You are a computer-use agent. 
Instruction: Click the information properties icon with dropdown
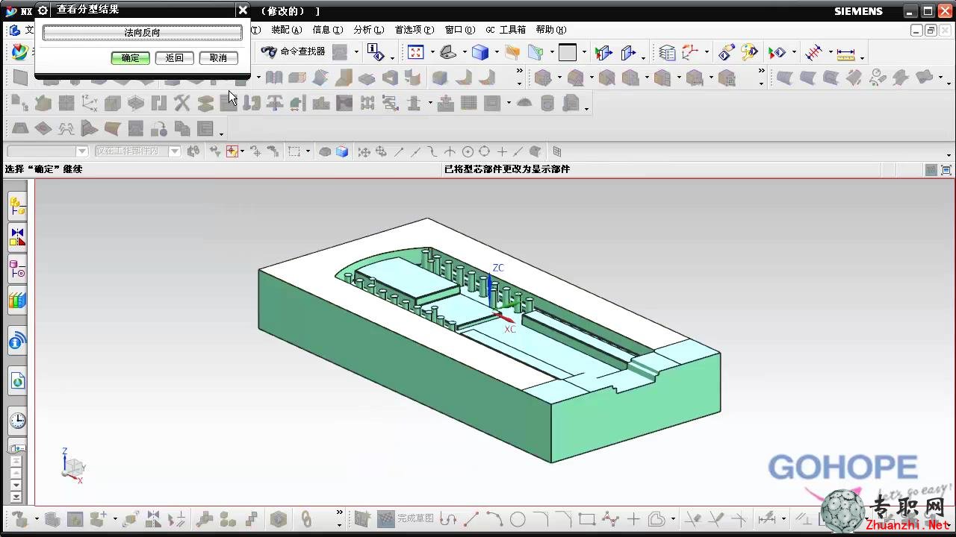click(377, 52)
